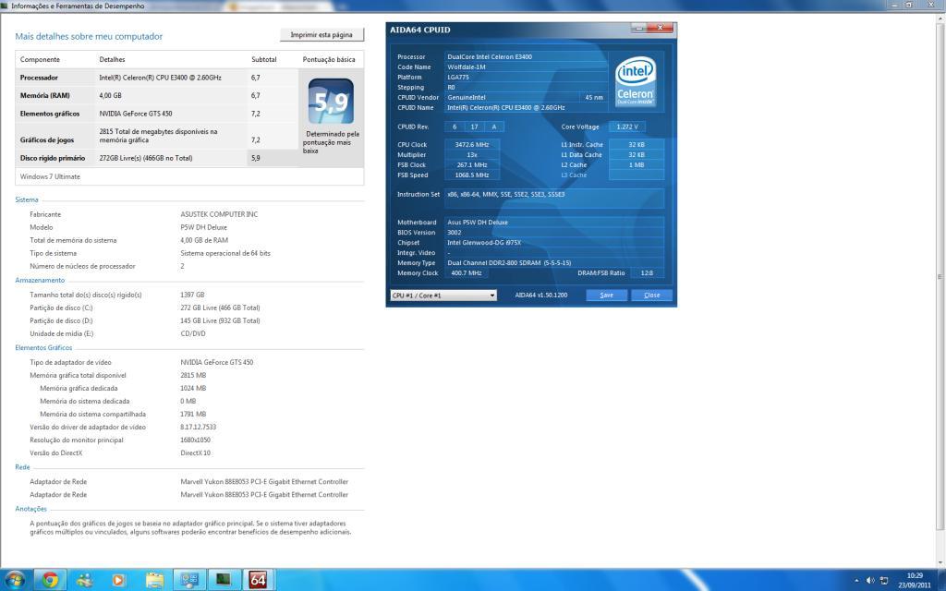Screen dimensions: 946x591
Task: Open the network status tray icon
Action: 884,580
